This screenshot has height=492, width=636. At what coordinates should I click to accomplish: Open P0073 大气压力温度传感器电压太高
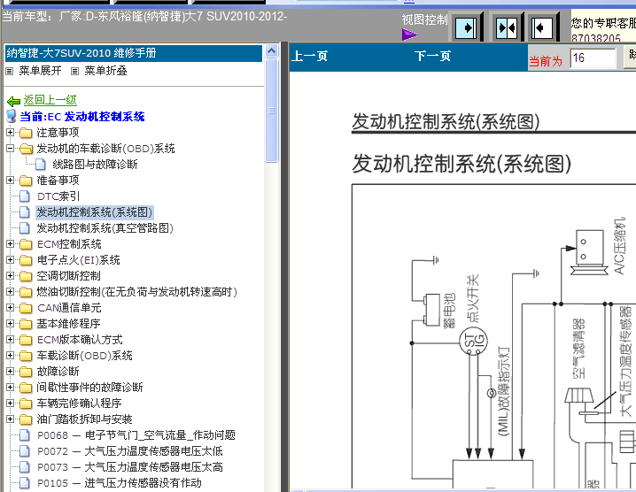click(130, 467)
